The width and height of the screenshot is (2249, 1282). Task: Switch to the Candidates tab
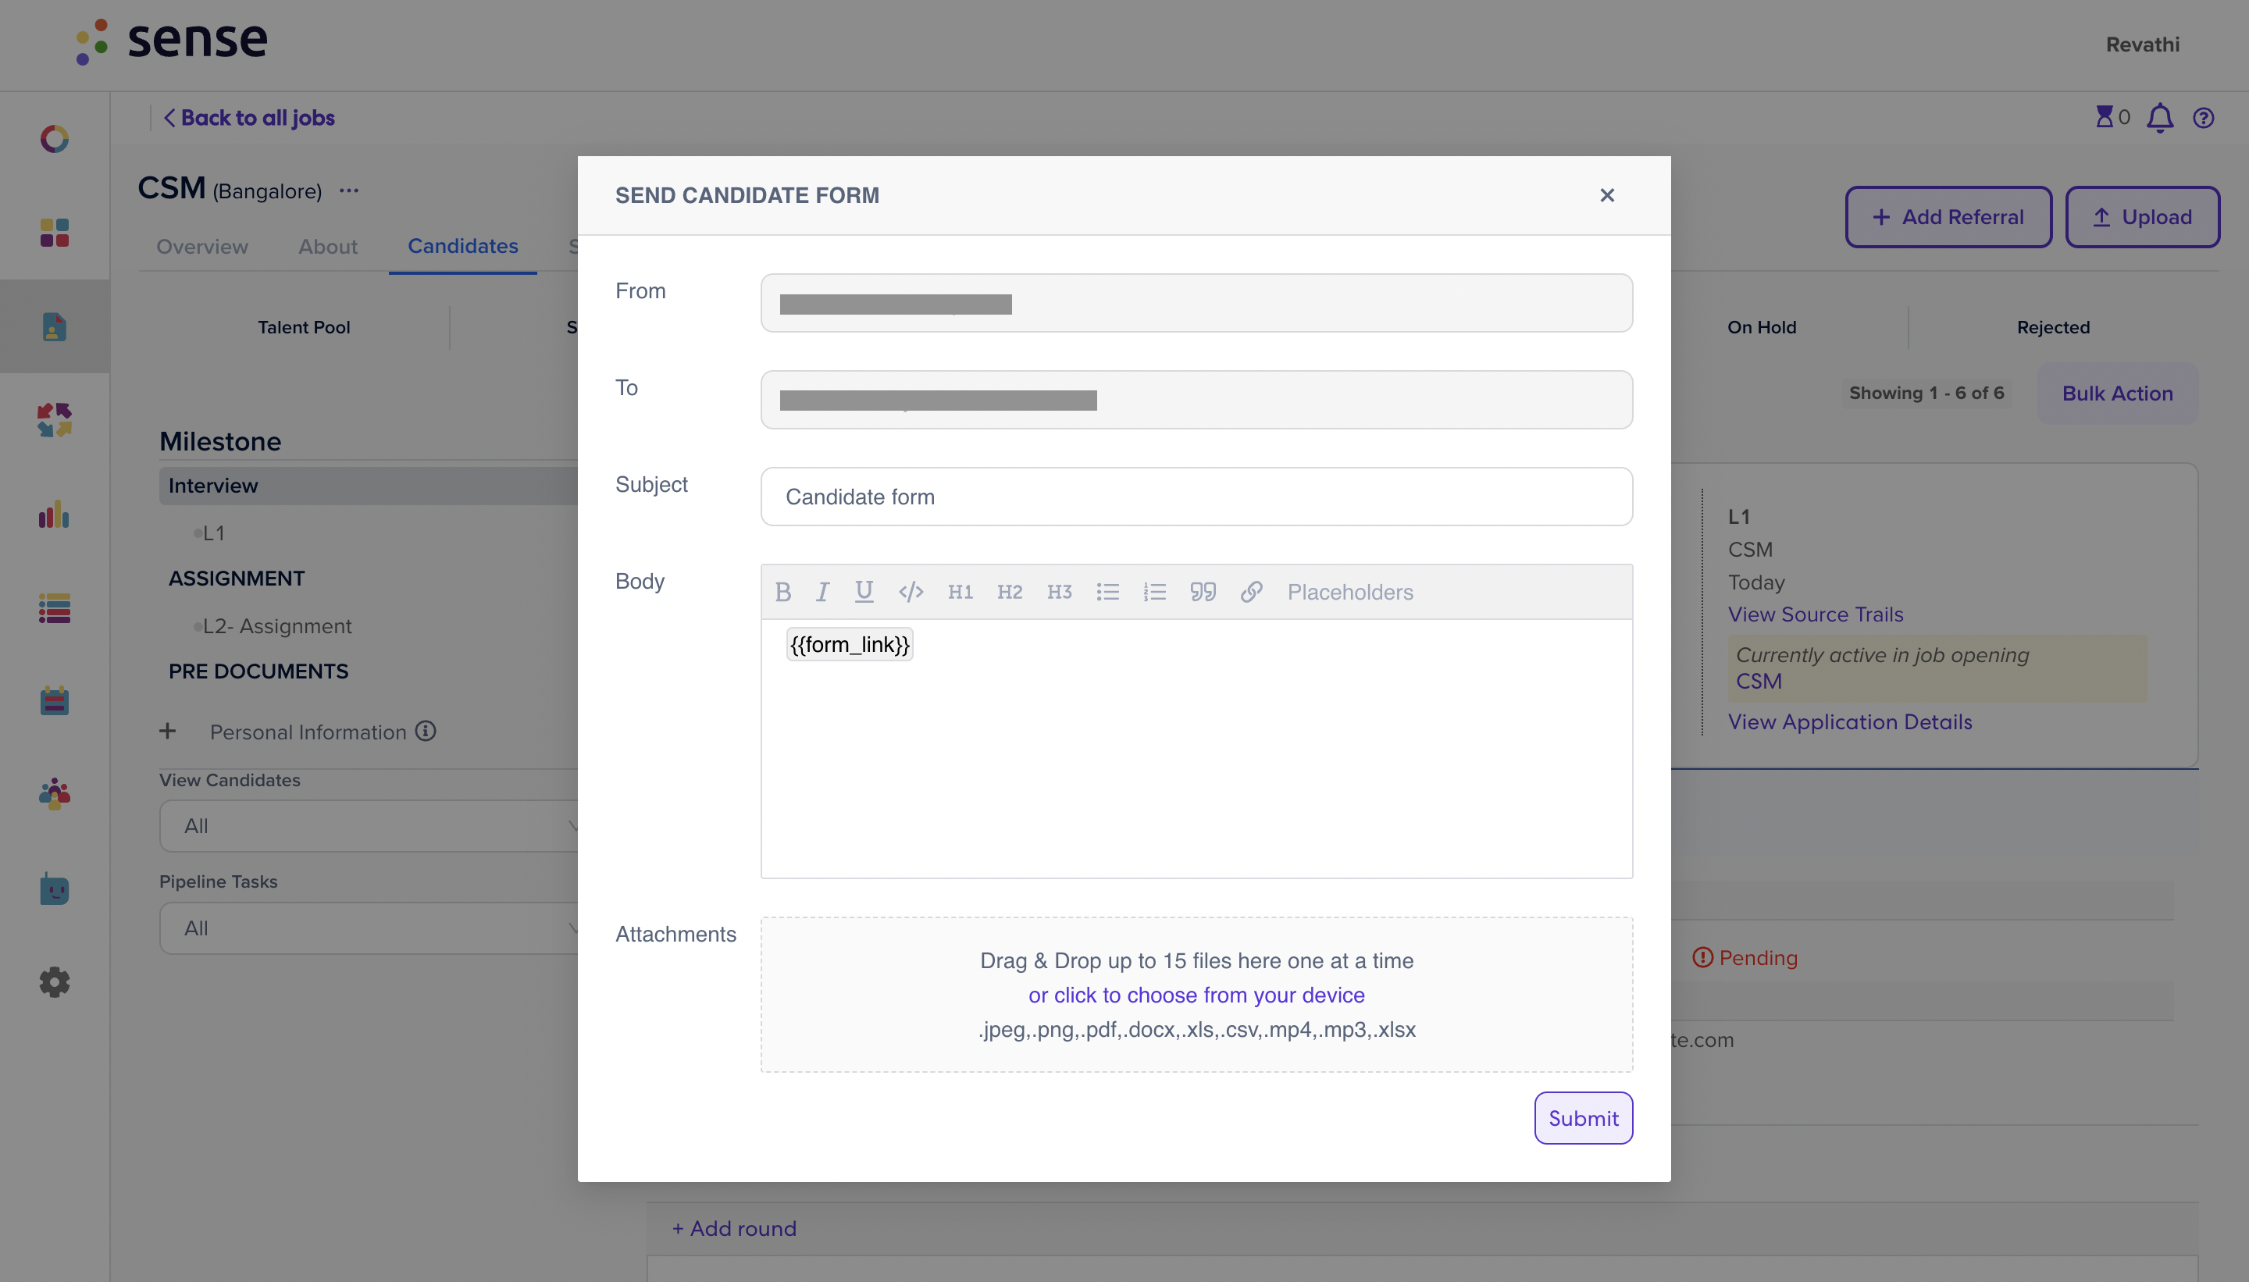click(x=463, y=246)
